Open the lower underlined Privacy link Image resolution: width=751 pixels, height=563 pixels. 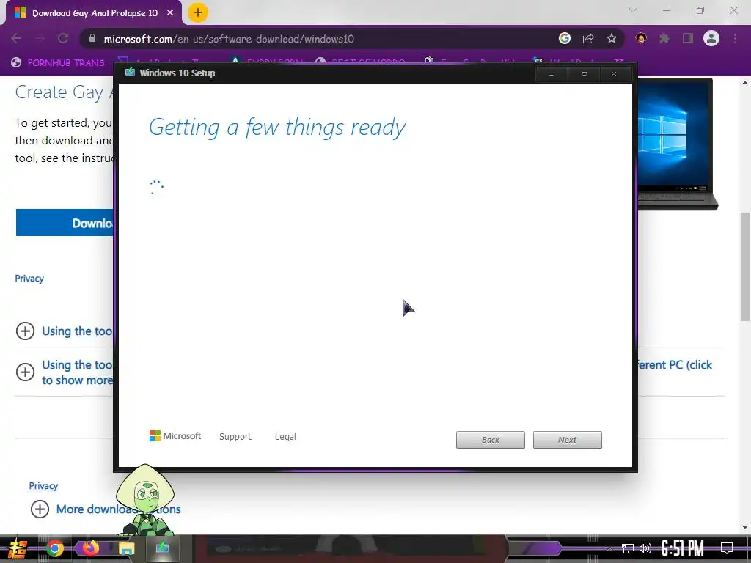point(43,486)
